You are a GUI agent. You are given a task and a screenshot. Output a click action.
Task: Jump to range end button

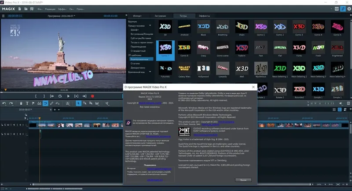pyautogui.click(x=84, y=96)
